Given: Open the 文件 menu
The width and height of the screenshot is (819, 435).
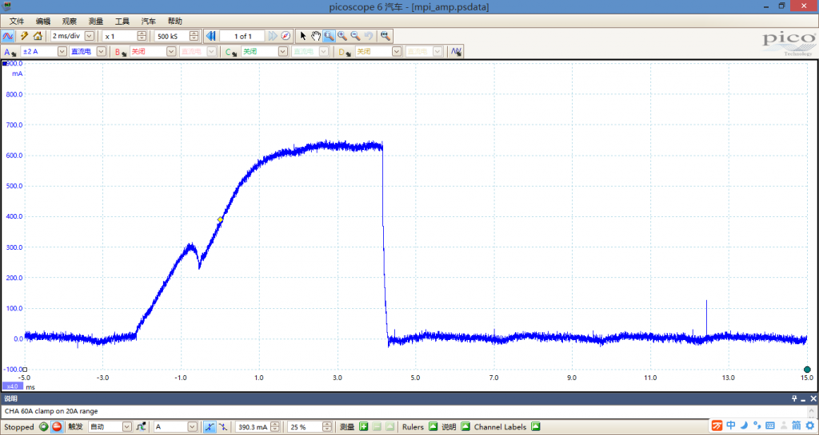Looking at the screenshot, I should pos(17,21).
